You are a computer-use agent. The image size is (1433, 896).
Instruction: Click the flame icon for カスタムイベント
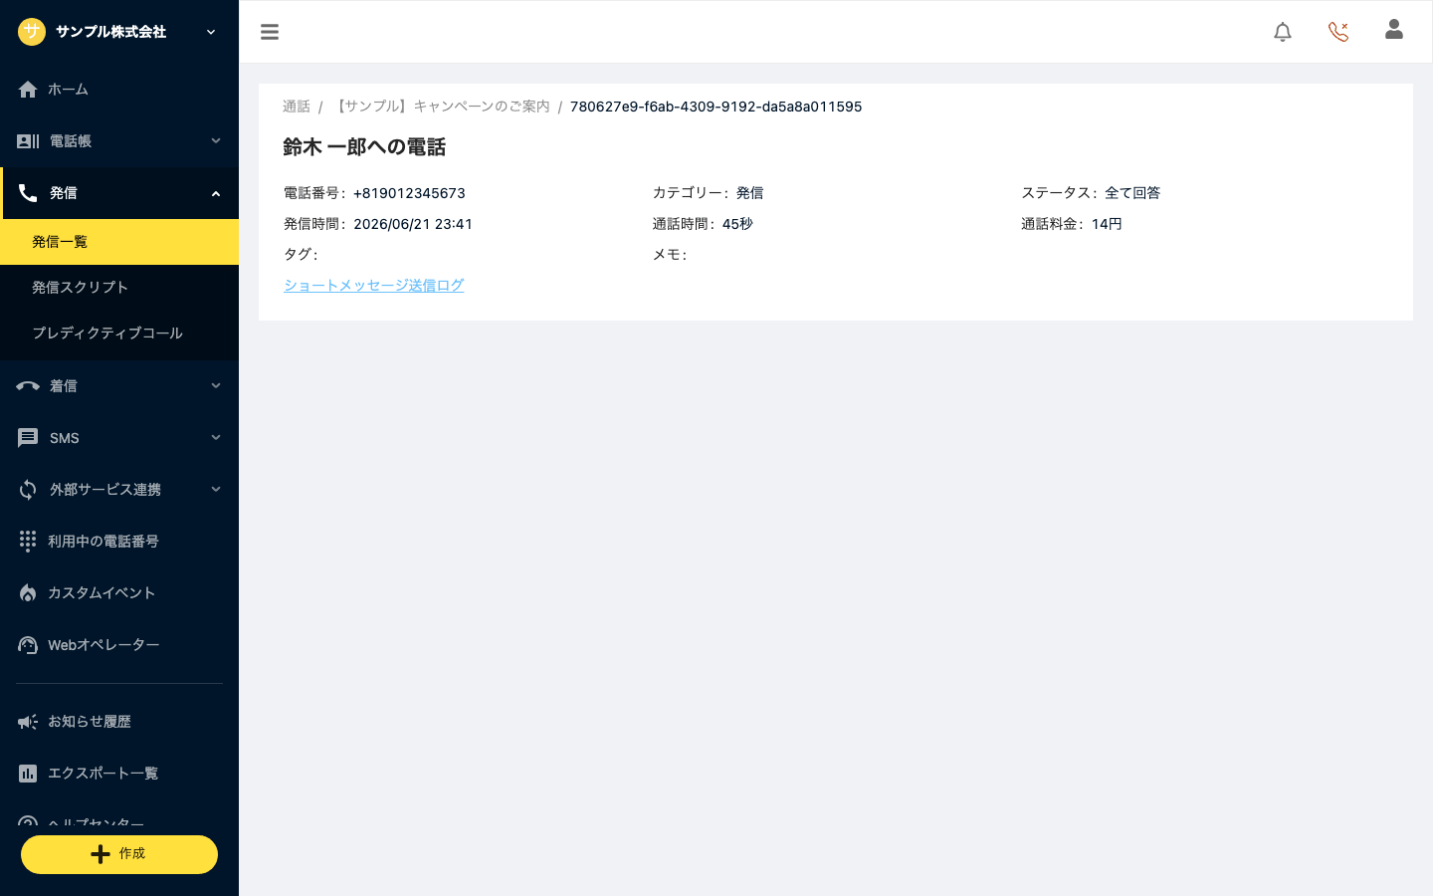point(28,593)
